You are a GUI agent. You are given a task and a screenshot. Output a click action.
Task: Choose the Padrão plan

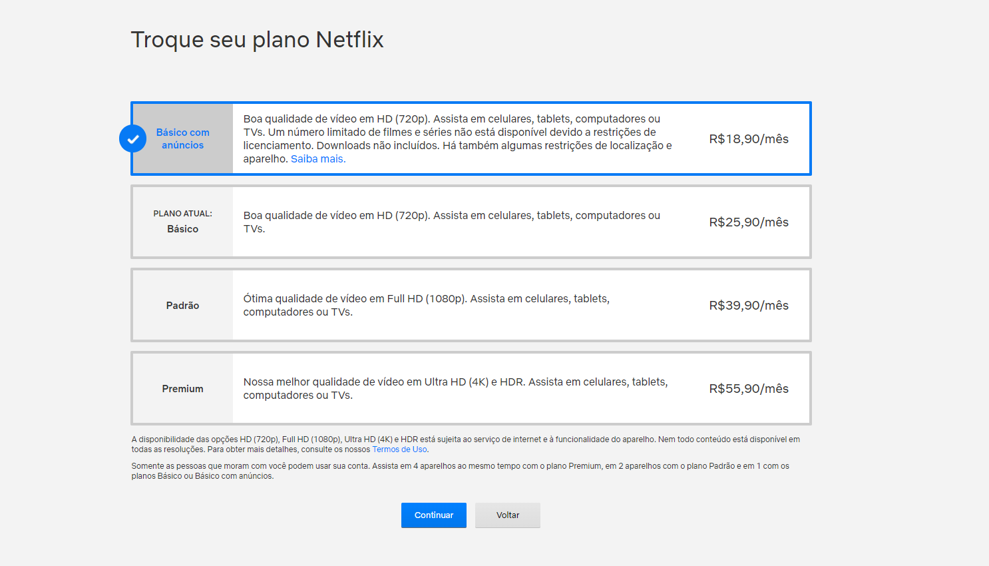coord(471,305)
